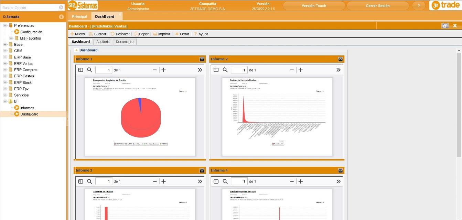Toggle sidebar icon in Informe 2 viewer
462x220 pixels.
coord(216,70)
